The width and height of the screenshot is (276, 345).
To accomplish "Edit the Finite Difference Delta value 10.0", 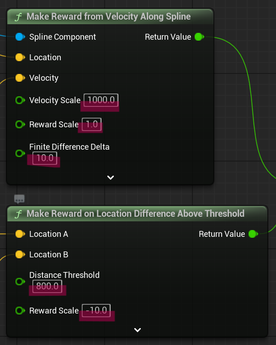I will [x=45, y=159].
